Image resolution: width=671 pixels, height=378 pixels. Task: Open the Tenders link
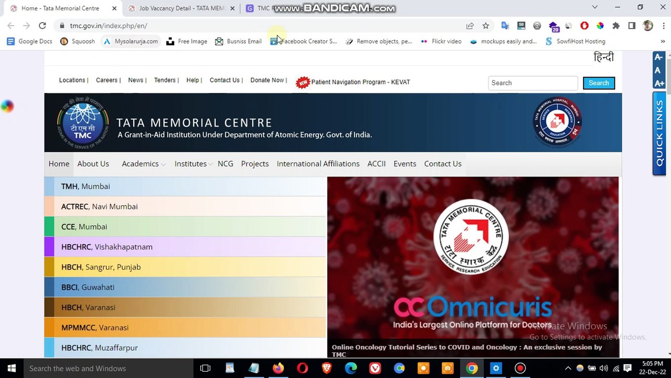pyautogui.click(x=165, y=80)
